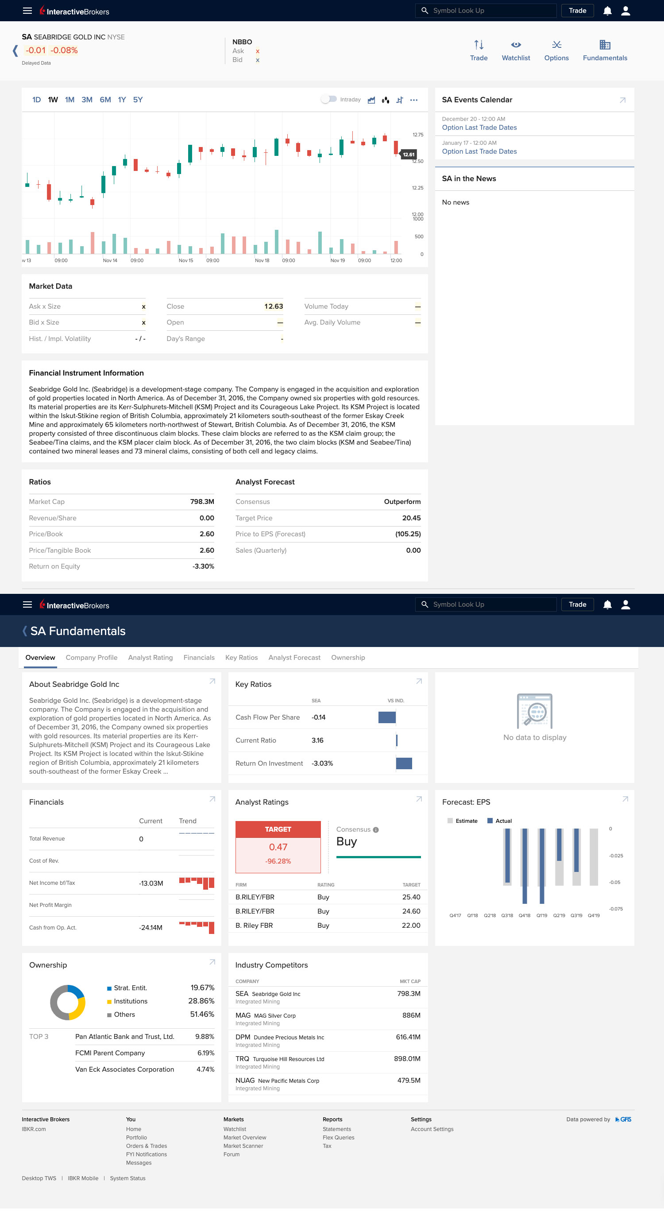Screen dimensions: 664x1228
Task: Select the 6M chart range
Action: click(x=105, y=100)
